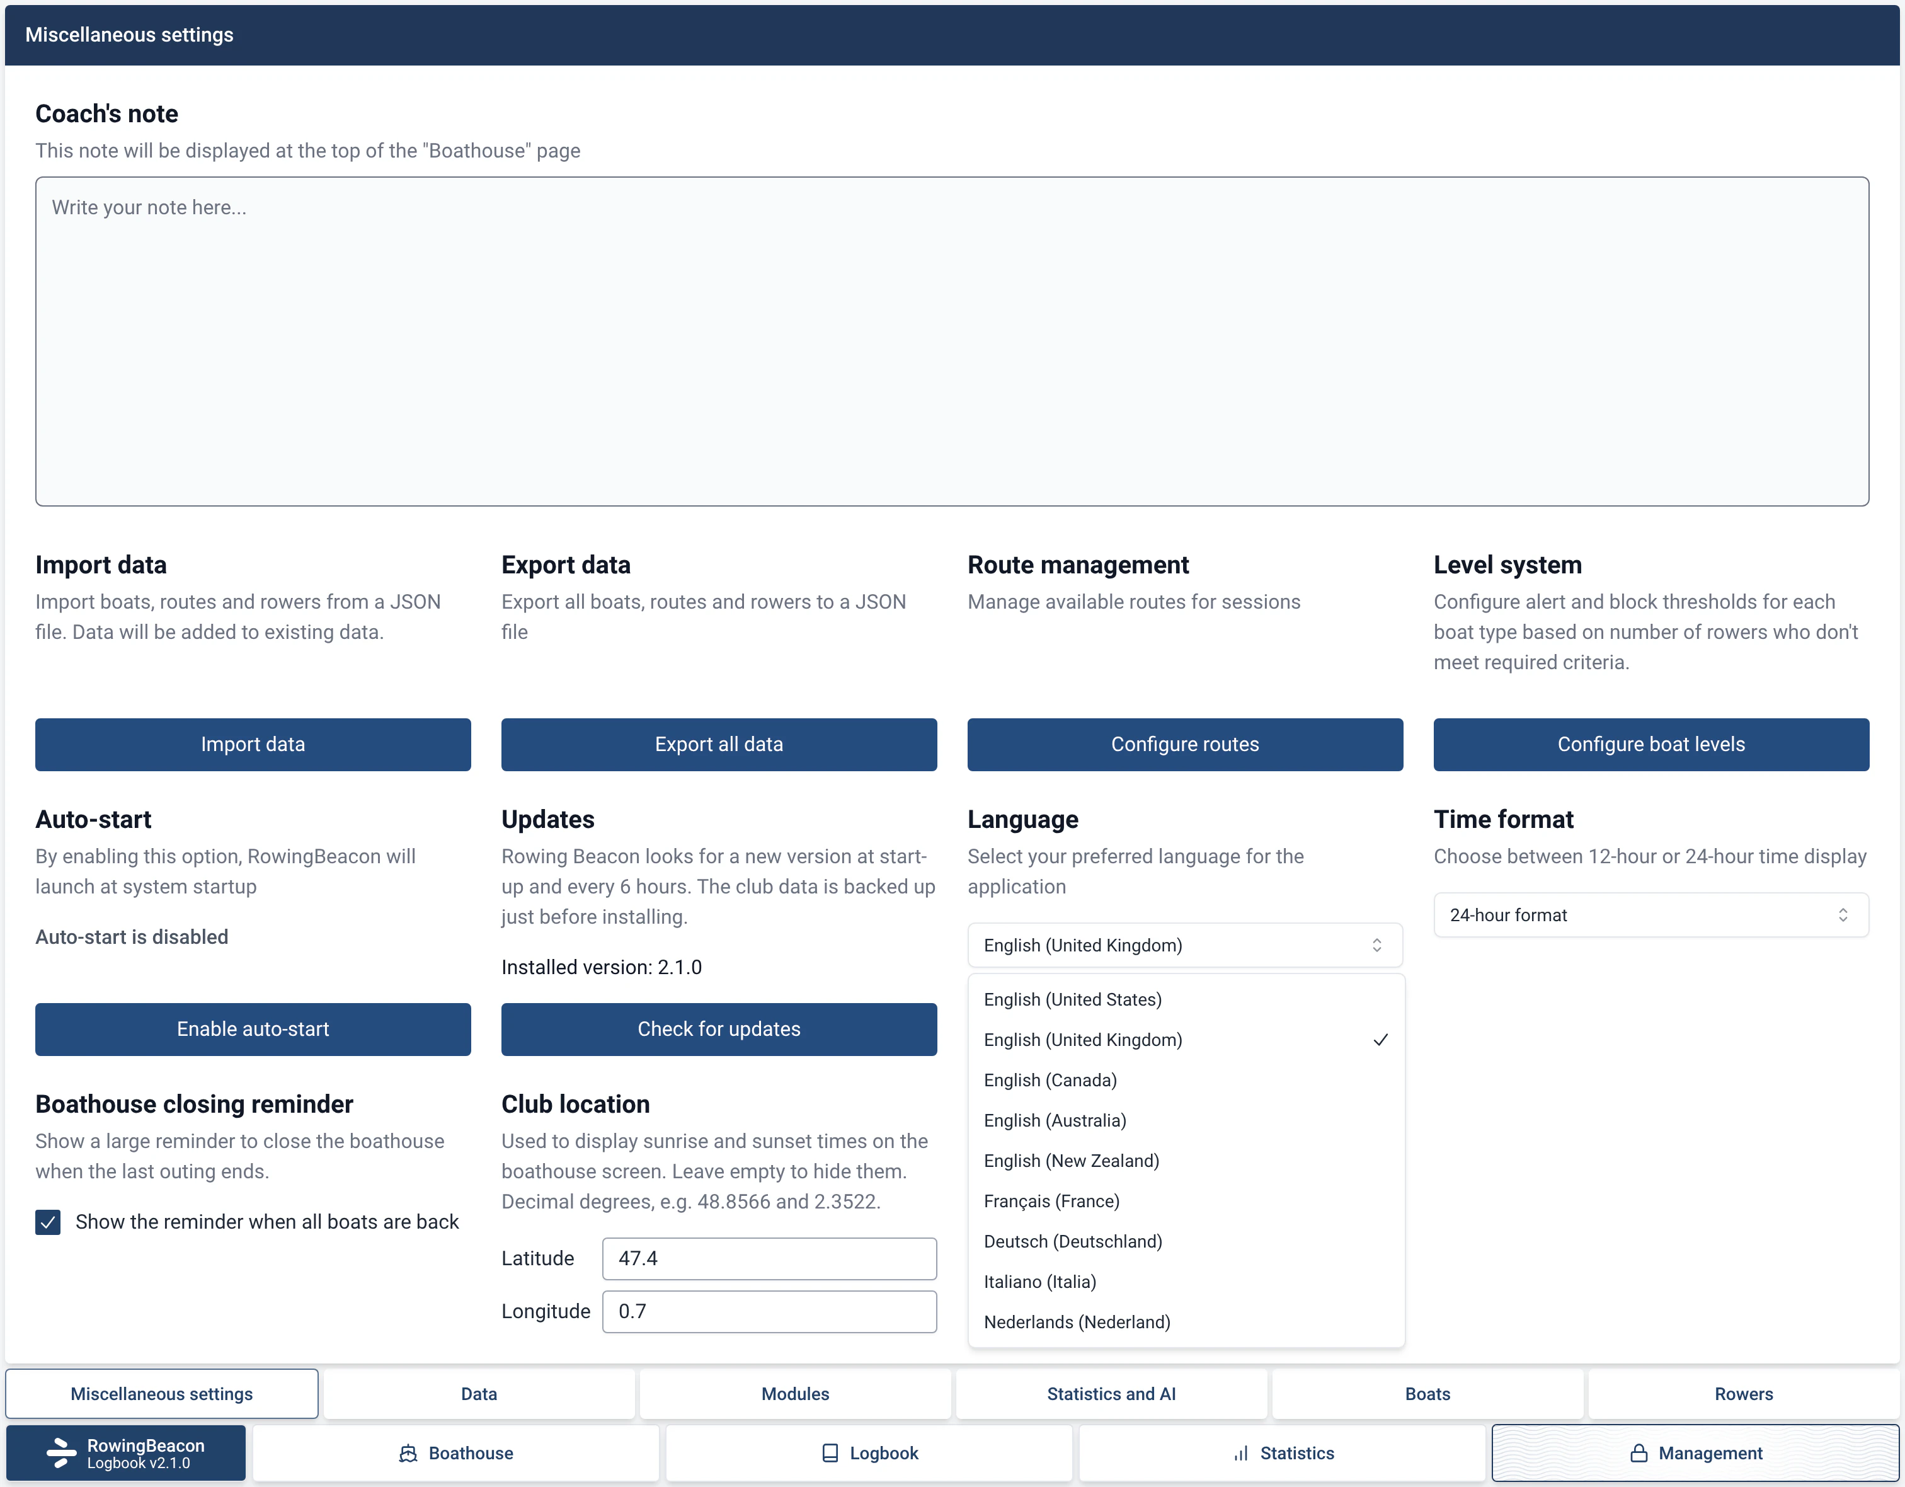Click the book icon beside Logbook

(830, 1454)
